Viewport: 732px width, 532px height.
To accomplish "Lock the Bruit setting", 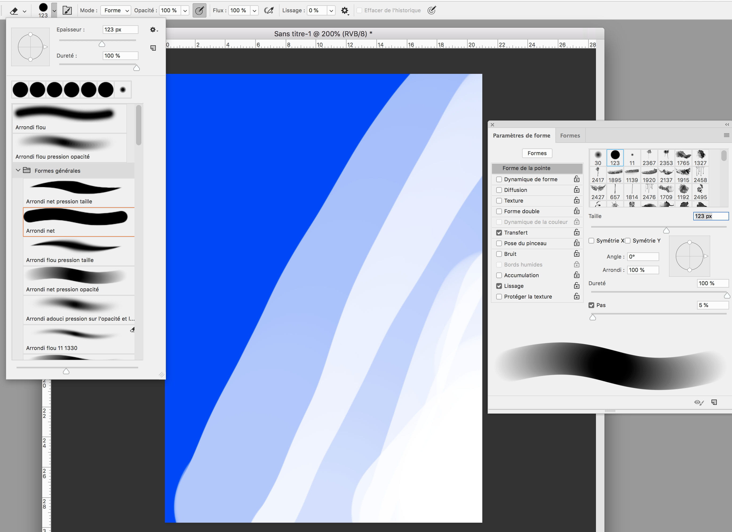I will (x=577, y=253).
